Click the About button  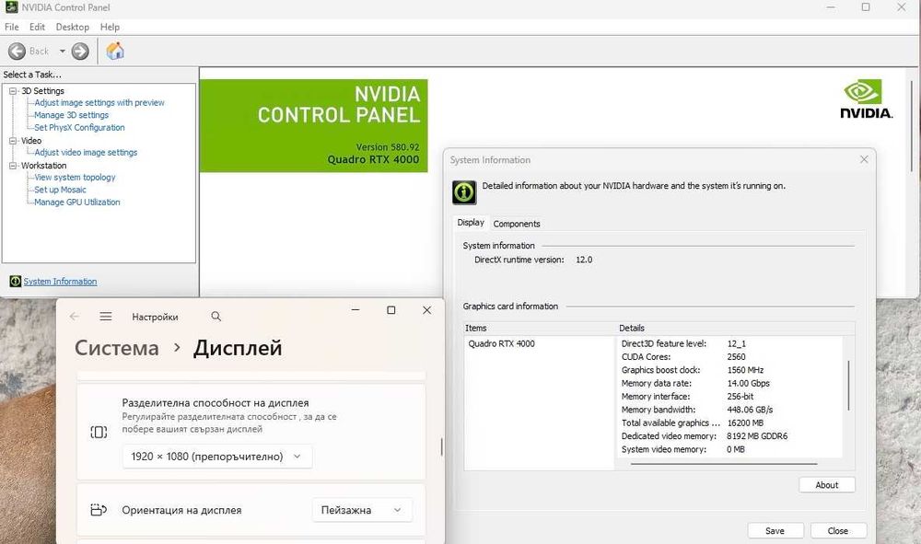(x=826, y=485)
